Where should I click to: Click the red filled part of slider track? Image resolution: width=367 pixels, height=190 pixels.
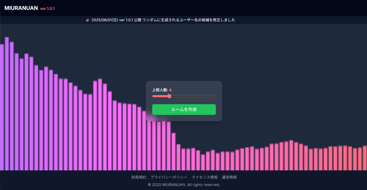pyautogui.click(x=160, y=96)
